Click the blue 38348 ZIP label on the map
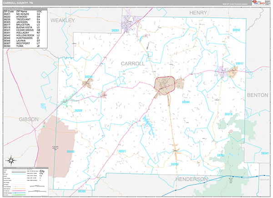Image resolution: width=273 pixels, height=198 pixels. (71, 152)
